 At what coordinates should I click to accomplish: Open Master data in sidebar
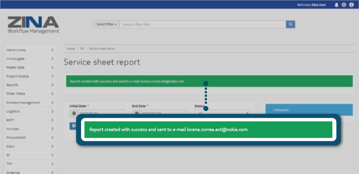pos(30,68)
